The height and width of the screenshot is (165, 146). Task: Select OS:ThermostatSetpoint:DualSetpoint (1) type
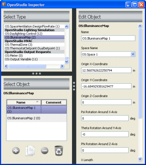(x=34, y=48)
